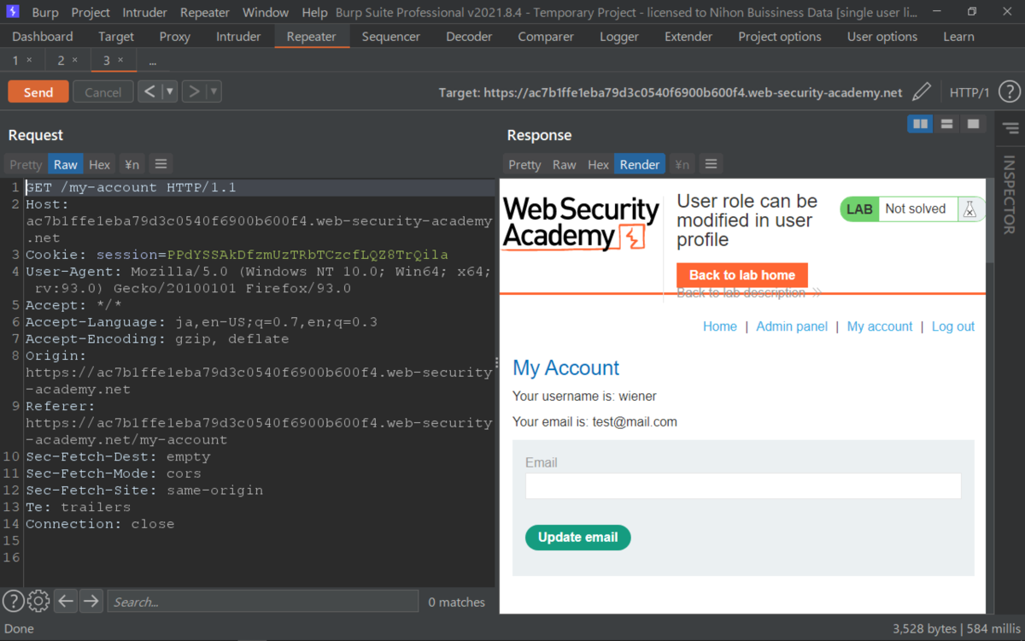Click the request Search field
1025x641 pixels.
pyautogui.click(x=263, y=602)
